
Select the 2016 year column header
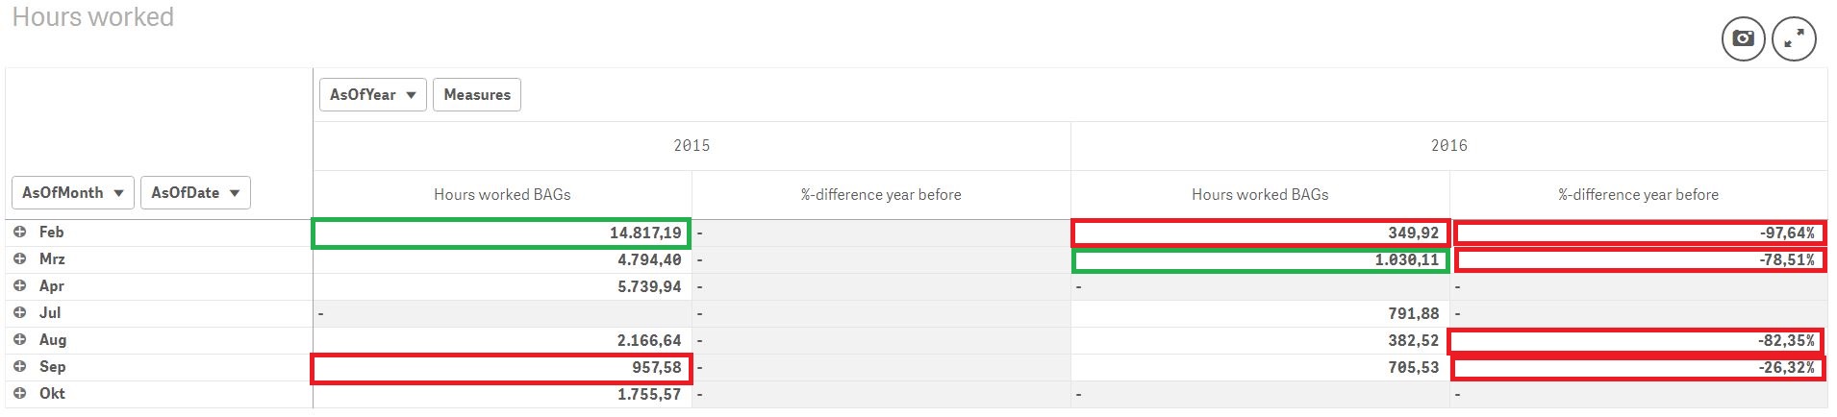point(1448,146)
